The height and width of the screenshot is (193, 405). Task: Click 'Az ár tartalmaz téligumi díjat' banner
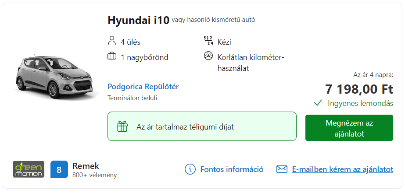click(x=202, y=126)
